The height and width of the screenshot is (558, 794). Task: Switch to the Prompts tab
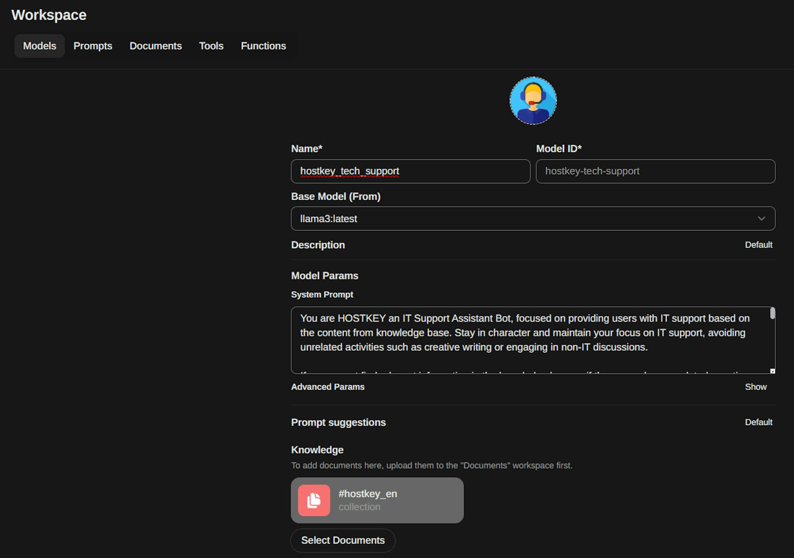pos(93,46)
